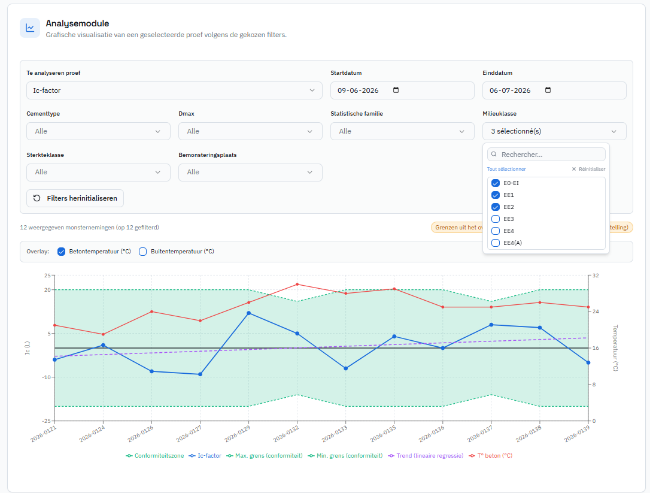Viewport: 650px width, 493px height.
Task: Click the Filters herinitialiseren button
Action: (75, 198)
